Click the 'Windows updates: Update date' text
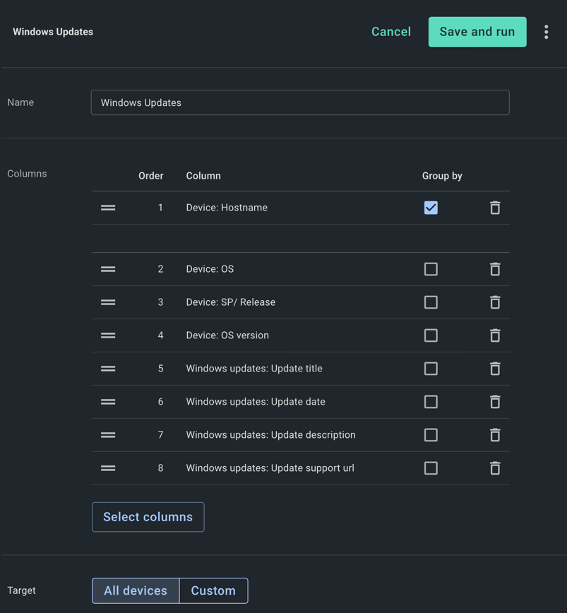This screenshot has height=613, width=567. [256, 402]
